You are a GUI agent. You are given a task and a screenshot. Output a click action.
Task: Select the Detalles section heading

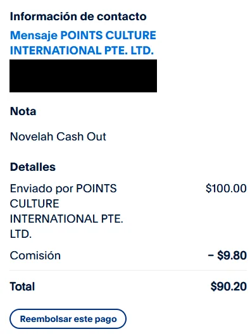(33, 167)
